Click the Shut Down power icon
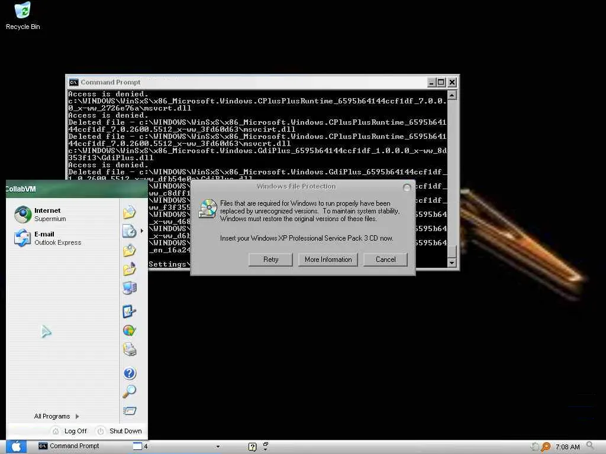 (101, 431)
